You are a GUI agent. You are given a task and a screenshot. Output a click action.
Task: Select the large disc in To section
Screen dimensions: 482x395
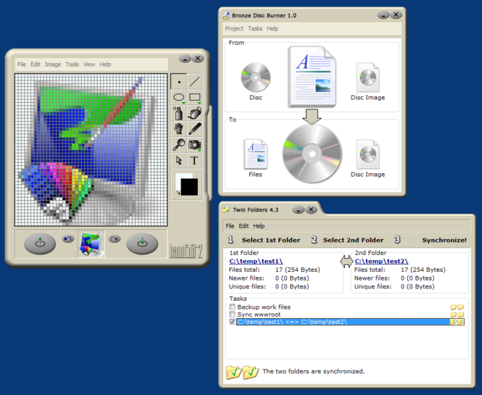312,154
